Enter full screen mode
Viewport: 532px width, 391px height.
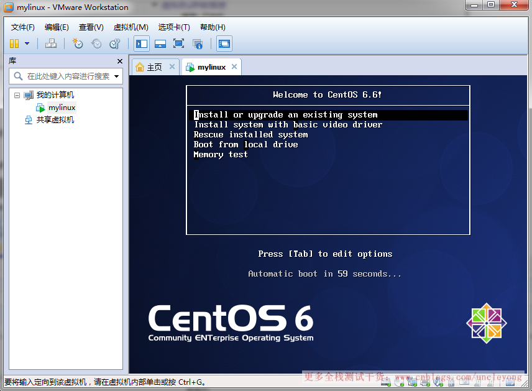coord(179,44)
